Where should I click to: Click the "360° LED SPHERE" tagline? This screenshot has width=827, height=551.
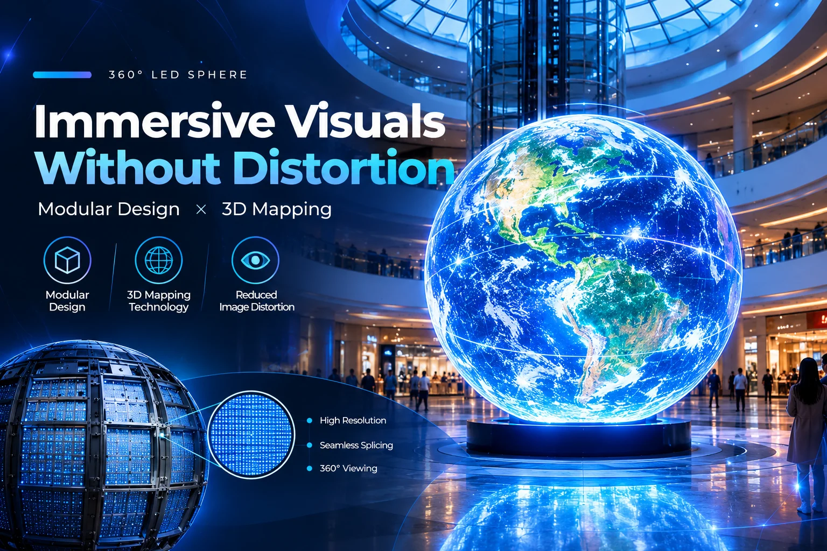(178, 75)
